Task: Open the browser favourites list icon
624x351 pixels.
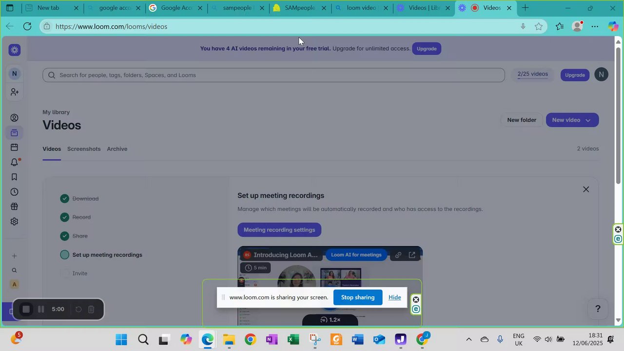Action: click(x=559, y=26)
